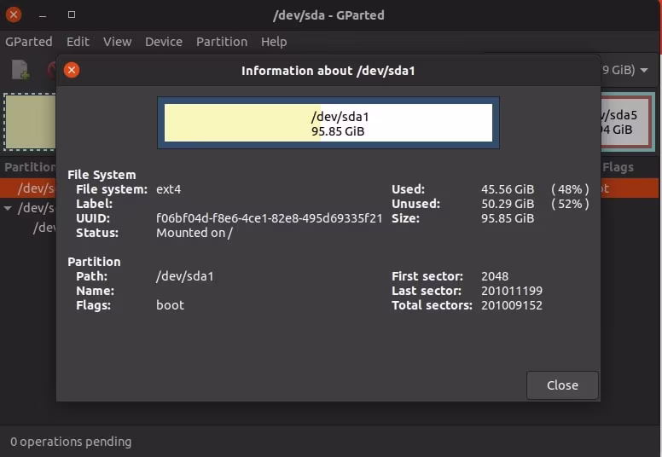Minimize the GParted window

pyautogui.click(x=43, y=14)
